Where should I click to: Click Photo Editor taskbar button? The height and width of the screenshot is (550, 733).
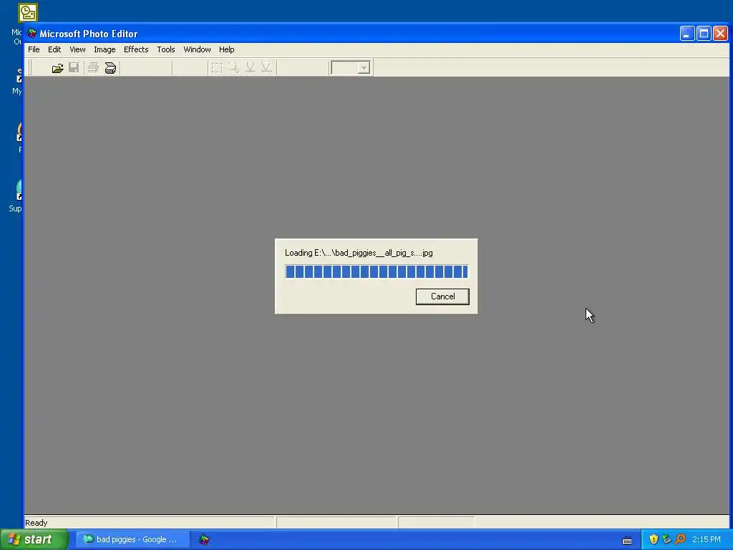click(x=204, y=539)
